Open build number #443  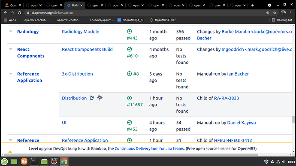click(x=132, y=38)
